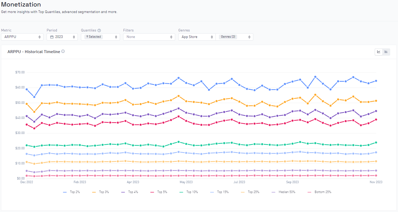Click the Top 2% blue legend swatch
Viewport: 398px width, 212px height.
coord(65,192)
